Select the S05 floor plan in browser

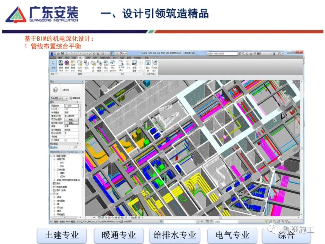[x=62, y=163]
